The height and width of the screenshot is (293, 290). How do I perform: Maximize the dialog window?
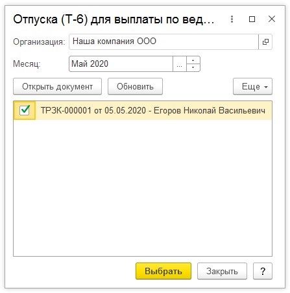[x=252, y=19]
